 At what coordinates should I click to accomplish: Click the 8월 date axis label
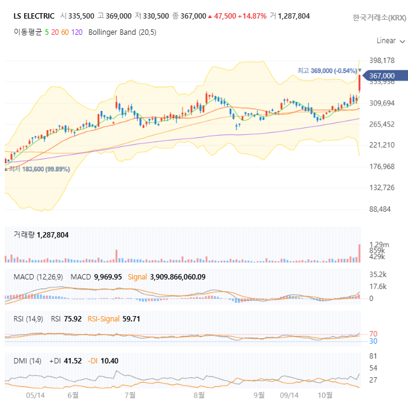coord(199,395)
